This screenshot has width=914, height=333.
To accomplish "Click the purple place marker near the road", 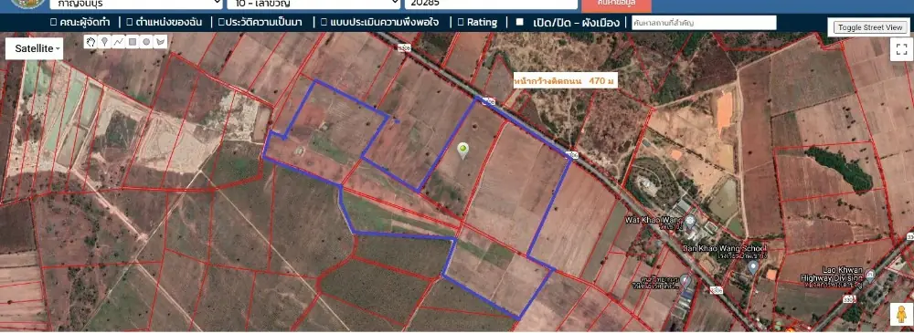I will tap(685, 281).
